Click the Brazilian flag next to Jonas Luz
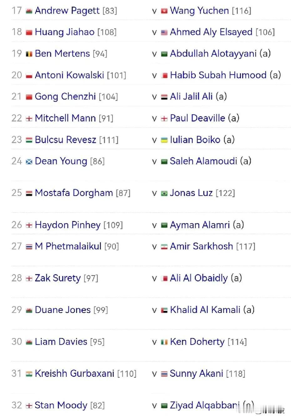Screen dimensions: 291x420 coord(164,193)
